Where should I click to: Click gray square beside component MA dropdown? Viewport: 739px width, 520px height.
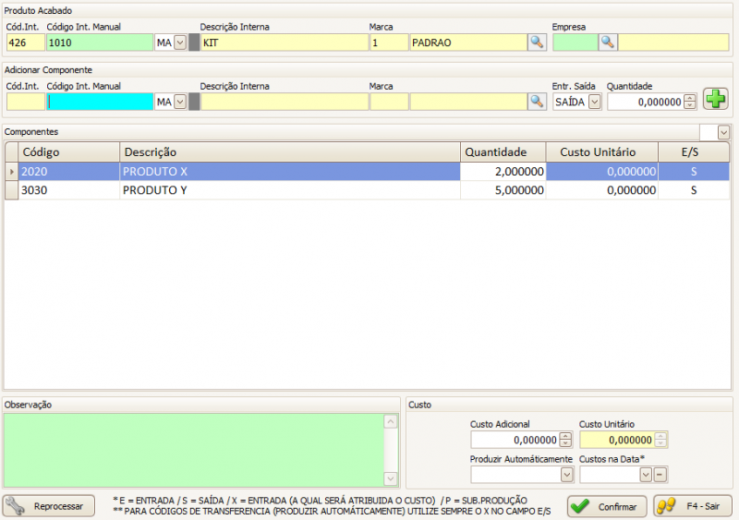194,102
